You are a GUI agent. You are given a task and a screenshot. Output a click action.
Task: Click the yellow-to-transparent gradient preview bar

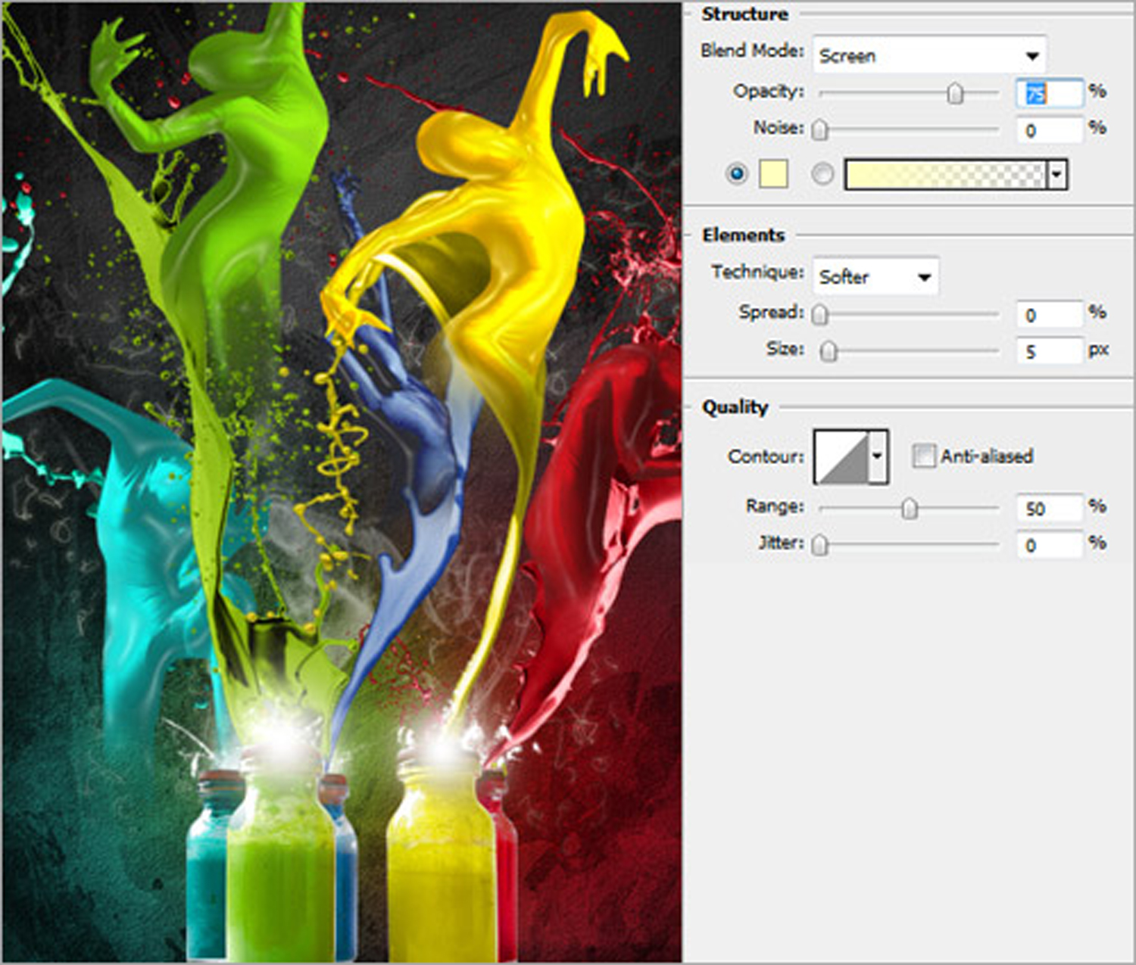tap(945, 175)
